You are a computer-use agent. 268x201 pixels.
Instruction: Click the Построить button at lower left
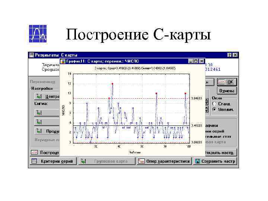45,152
